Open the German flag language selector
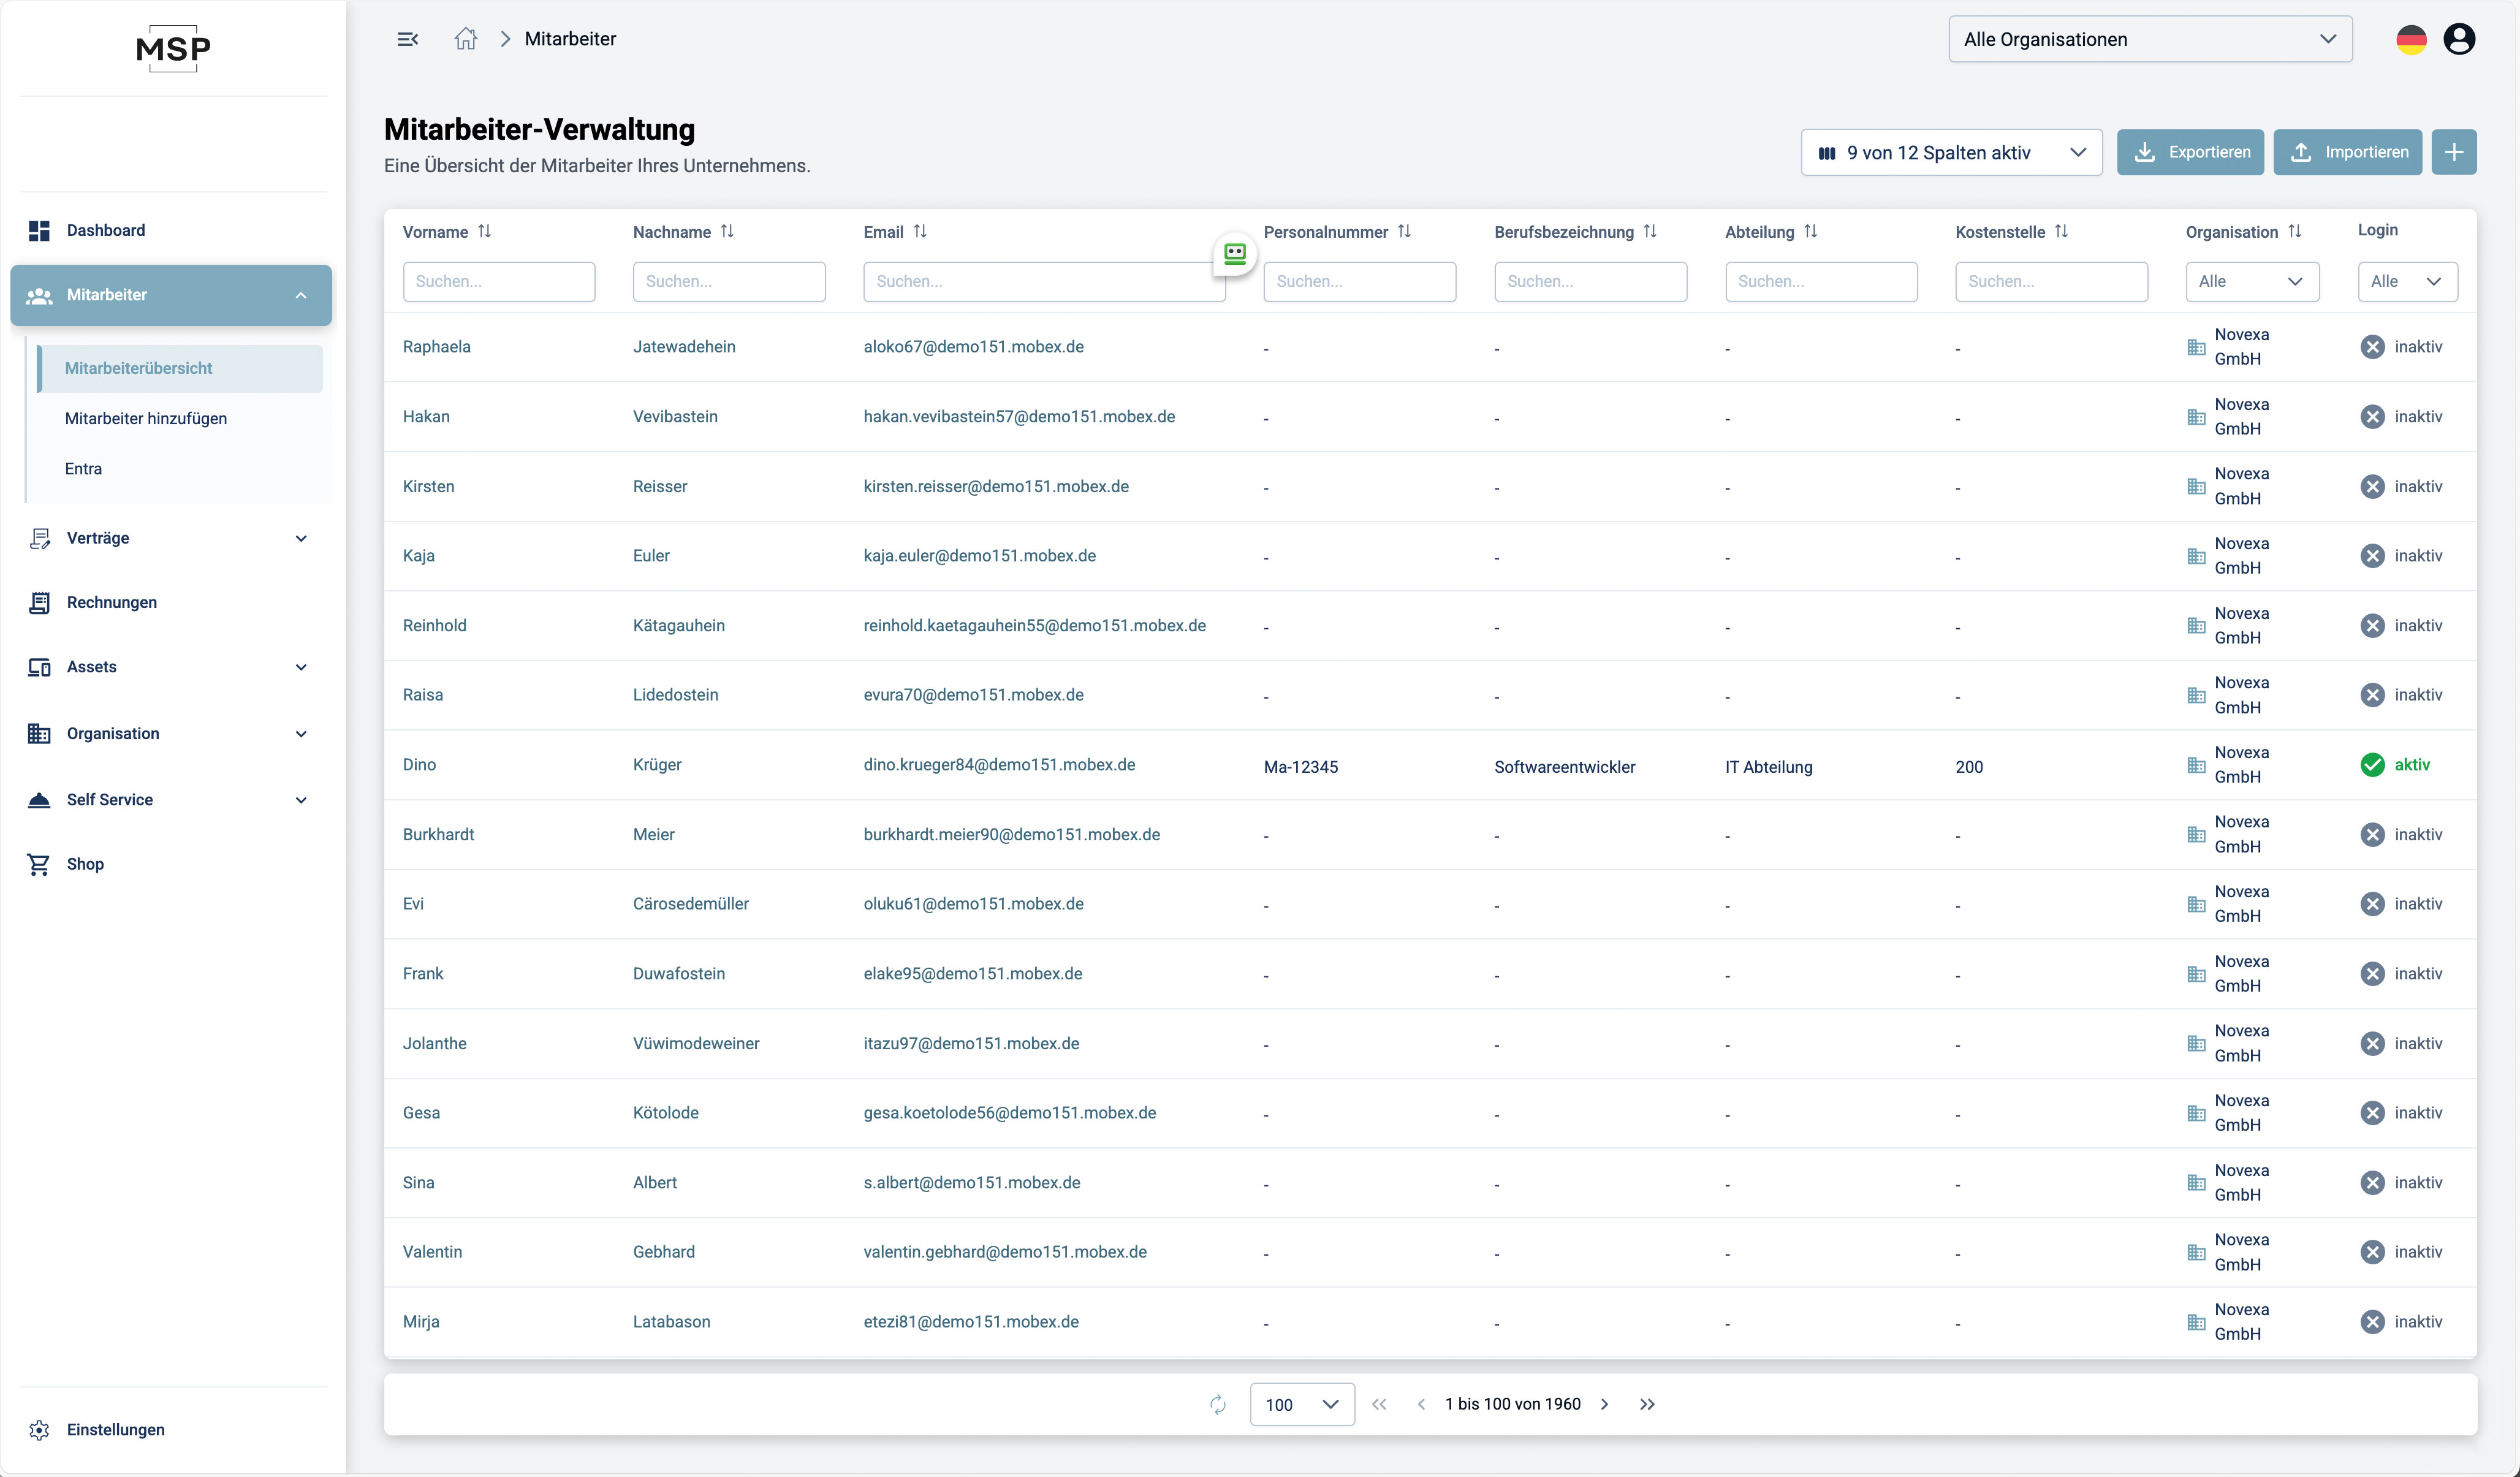Viewport: 2520px width, 1477px height. [x=2411, y=39]
